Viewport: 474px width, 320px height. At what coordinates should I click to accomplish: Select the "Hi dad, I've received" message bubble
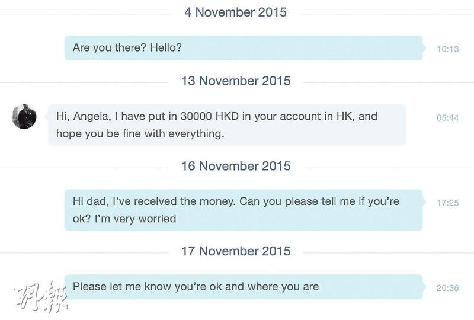click(x=243, y=210)
